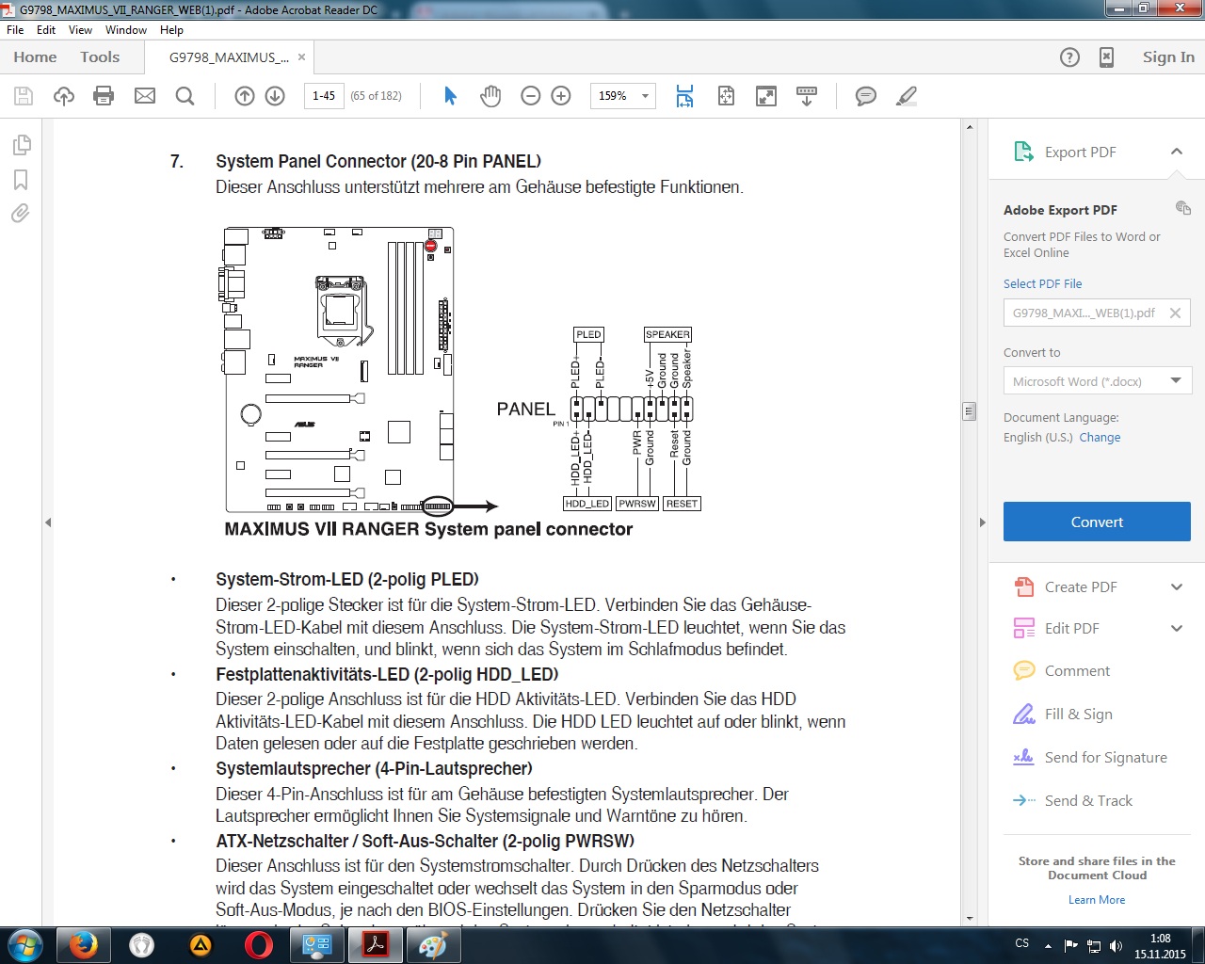Screen dimensions: 1205x964
Task: Activate the Hand pan tool
Action: [x=490, y=96]
